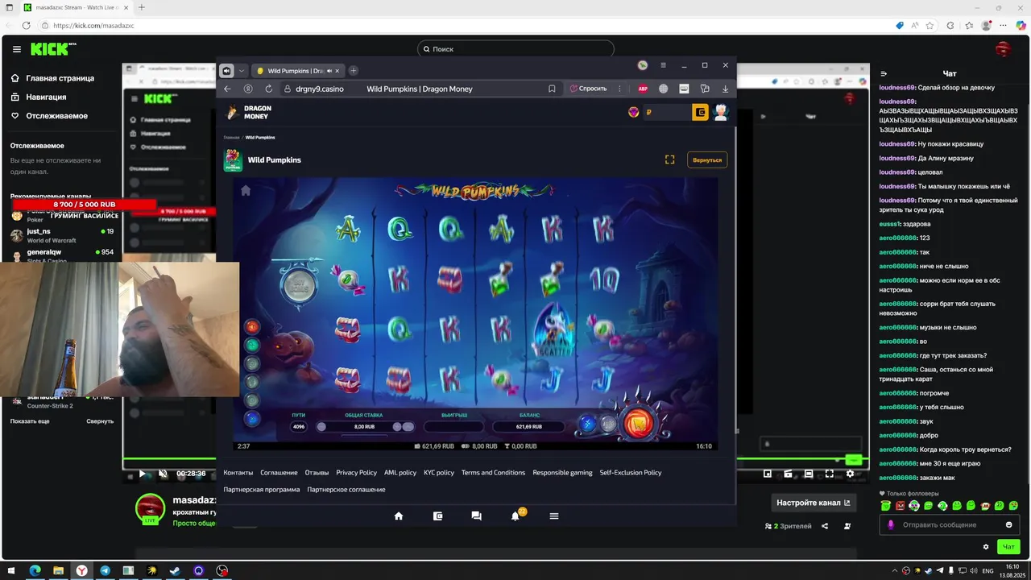Open the Terms and Conditions link

pos(493,473)
